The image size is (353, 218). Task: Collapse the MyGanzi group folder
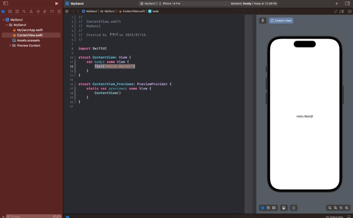tap(7, 25)
